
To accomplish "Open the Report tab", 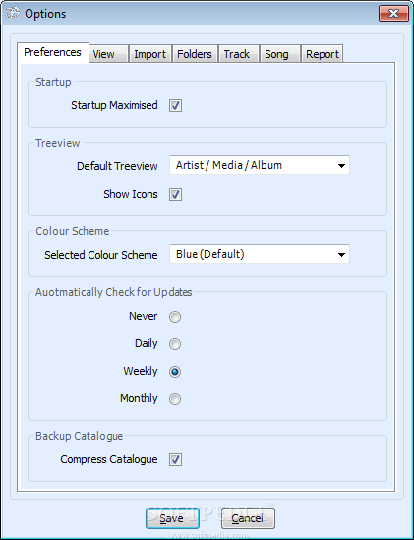I will (322, 54).
